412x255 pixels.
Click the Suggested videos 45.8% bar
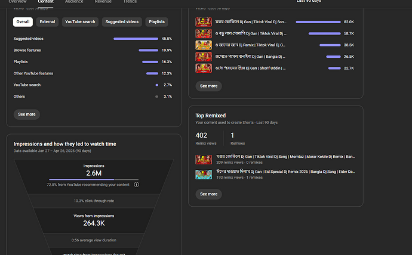(136, 39)
